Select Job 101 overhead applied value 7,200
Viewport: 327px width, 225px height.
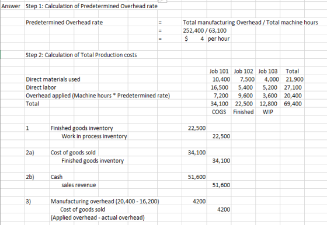click(x=221, y=96)
